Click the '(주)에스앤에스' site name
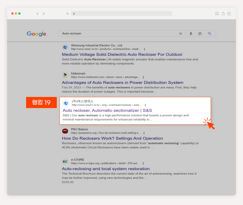This screenshot has width=243, height=205. [x=82, y=101]
